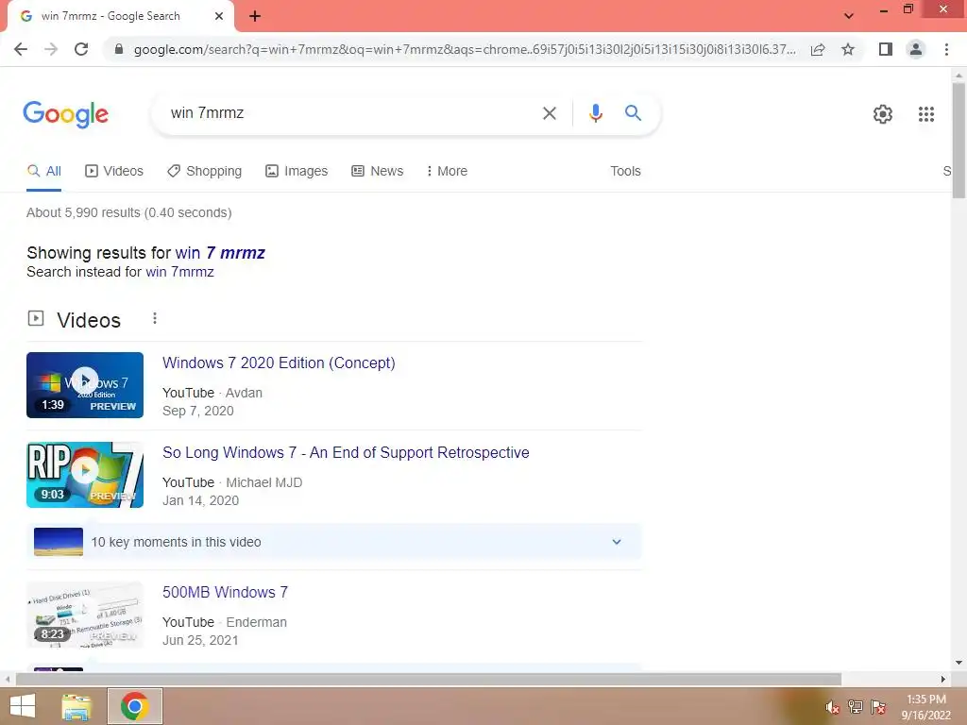Click the vertical scrollbar thumb
This screenshot has height=725, width=967.
pyautogui.click(x=959, y=141)
